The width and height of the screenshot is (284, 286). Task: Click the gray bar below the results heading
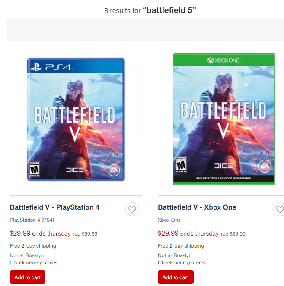pos(145,30)
